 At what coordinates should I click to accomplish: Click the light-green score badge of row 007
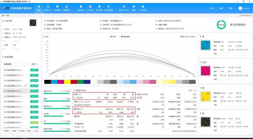34,123
